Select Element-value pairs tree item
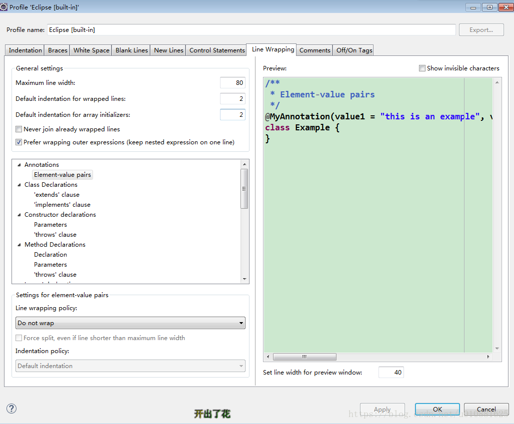Image resolution: width=514 pixels, height=424 pixels. (x=62, y=175)
